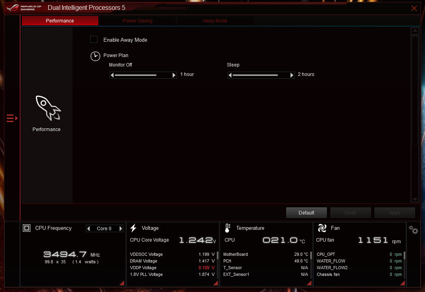Expand the Fan panel corner triangle
425x292 pixels.
click(x=403, y=283)
